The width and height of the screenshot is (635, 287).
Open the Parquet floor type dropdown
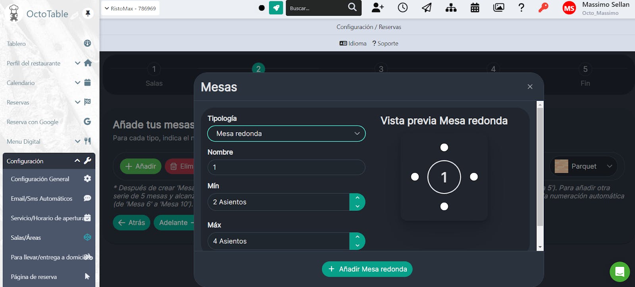583,166
